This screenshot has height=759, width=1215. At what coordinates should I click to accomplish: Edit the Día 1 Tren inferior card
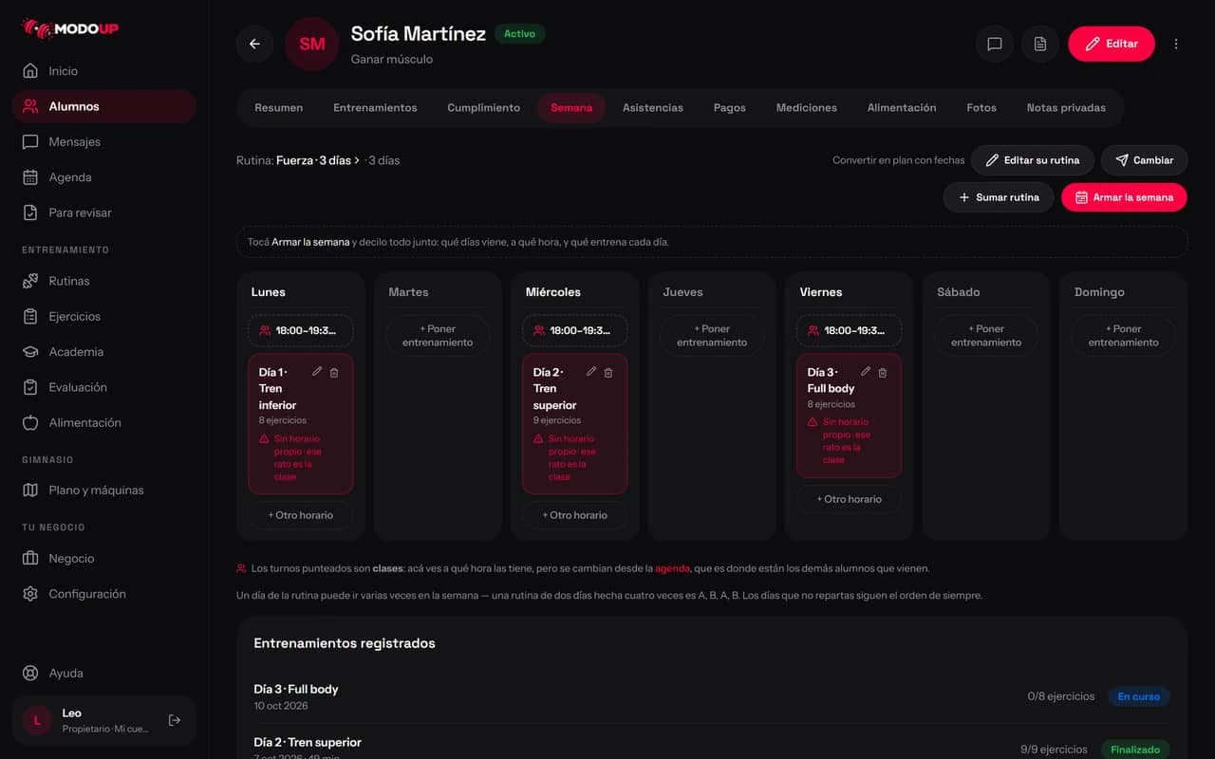tap(317, 372)
